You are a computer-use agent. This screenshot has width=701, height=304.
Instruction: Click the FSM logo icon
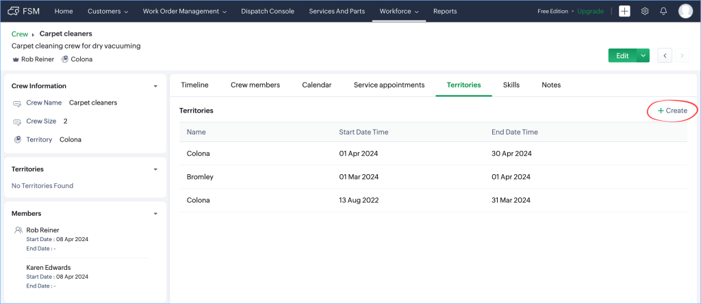point(14,11)
